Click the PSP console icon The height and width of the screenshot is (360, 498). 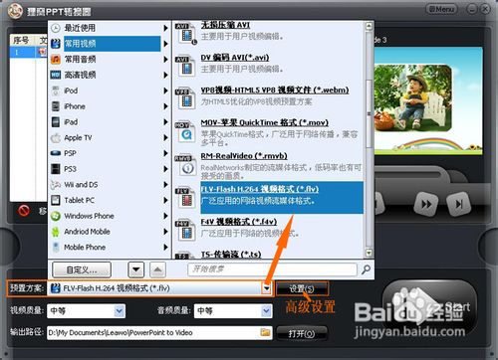click(x=56, y=153)
